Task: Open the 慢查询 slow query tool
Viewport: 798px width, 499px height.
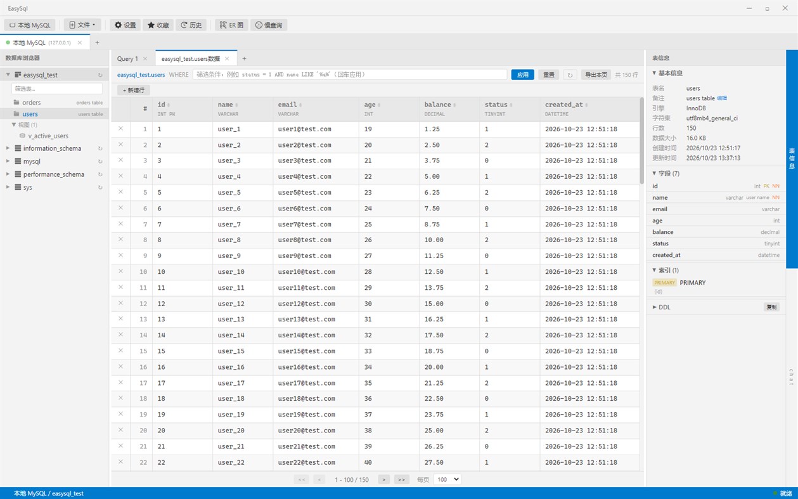Action: 269,25
